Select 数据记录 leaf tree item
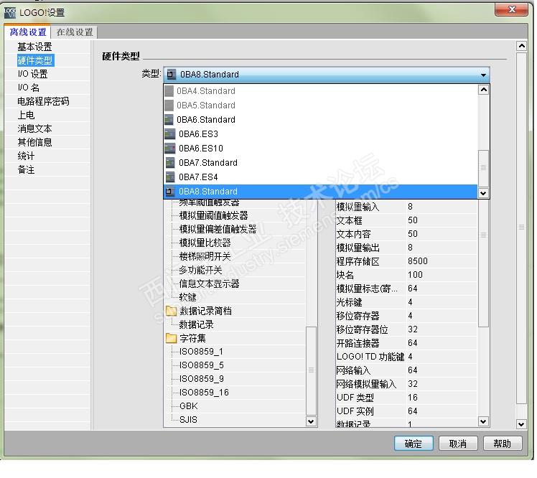This screenshot has height=478, width=537. click(196, 325)
